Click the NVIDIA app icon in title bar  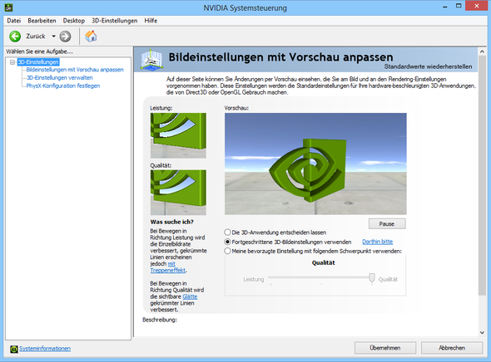pyautogui.click(x=9, y=7)
